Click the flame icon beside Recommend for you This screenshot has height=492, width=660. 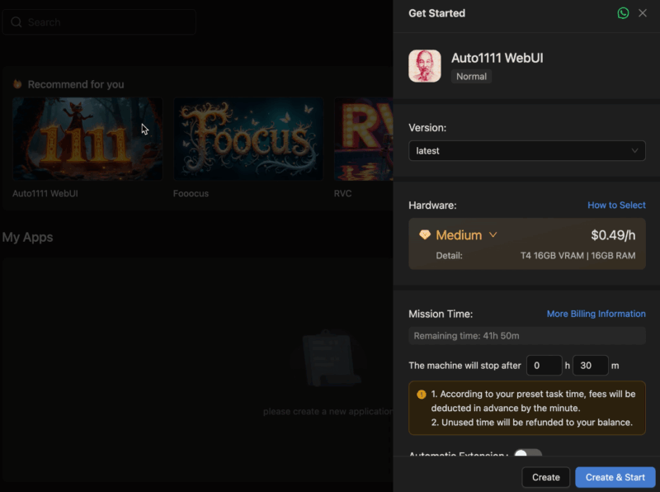coord(17,84)
